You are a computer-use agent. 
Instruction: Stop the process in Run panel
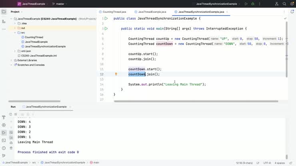tap(16, 114)
